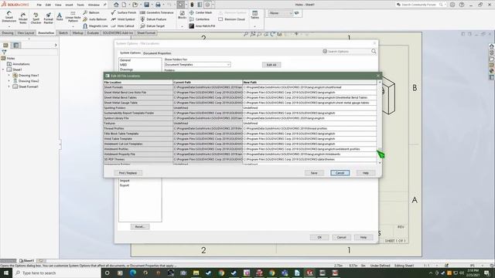Open the Edit menu
The width and height of the screenshot is (495, 278).
pos(48,5)
